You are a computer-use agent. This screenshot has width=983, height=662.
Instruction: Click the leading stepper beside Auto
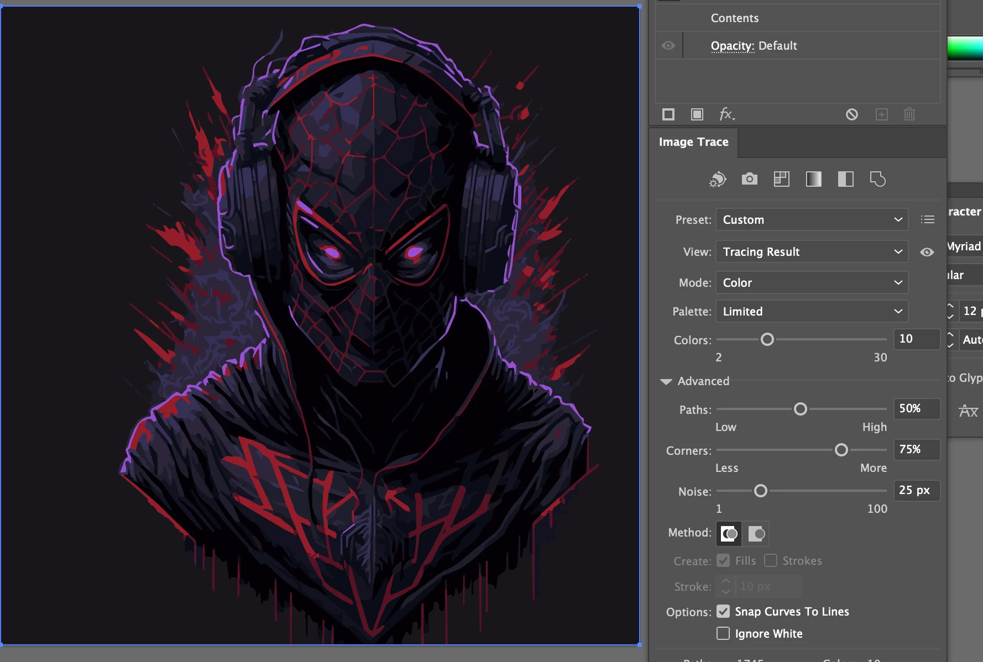click(x=951, y=340)
